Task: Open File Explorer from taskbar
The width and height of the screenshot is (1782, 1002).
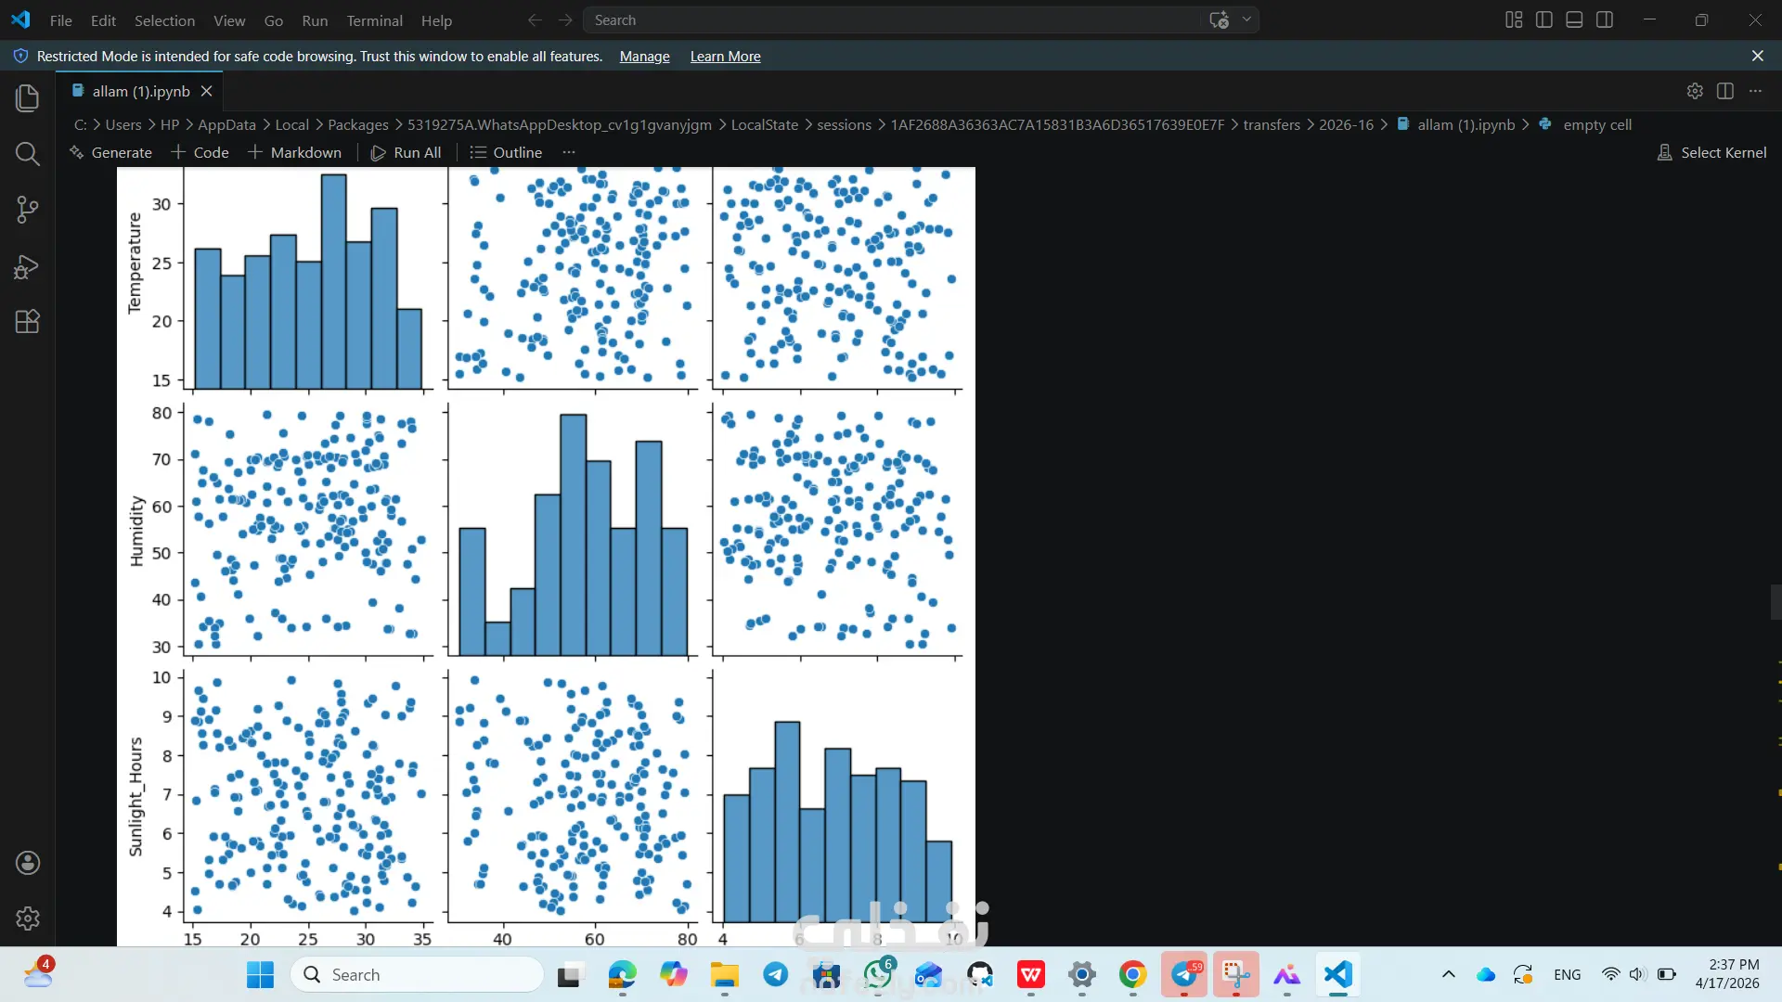Action: [x=724, y=975]
